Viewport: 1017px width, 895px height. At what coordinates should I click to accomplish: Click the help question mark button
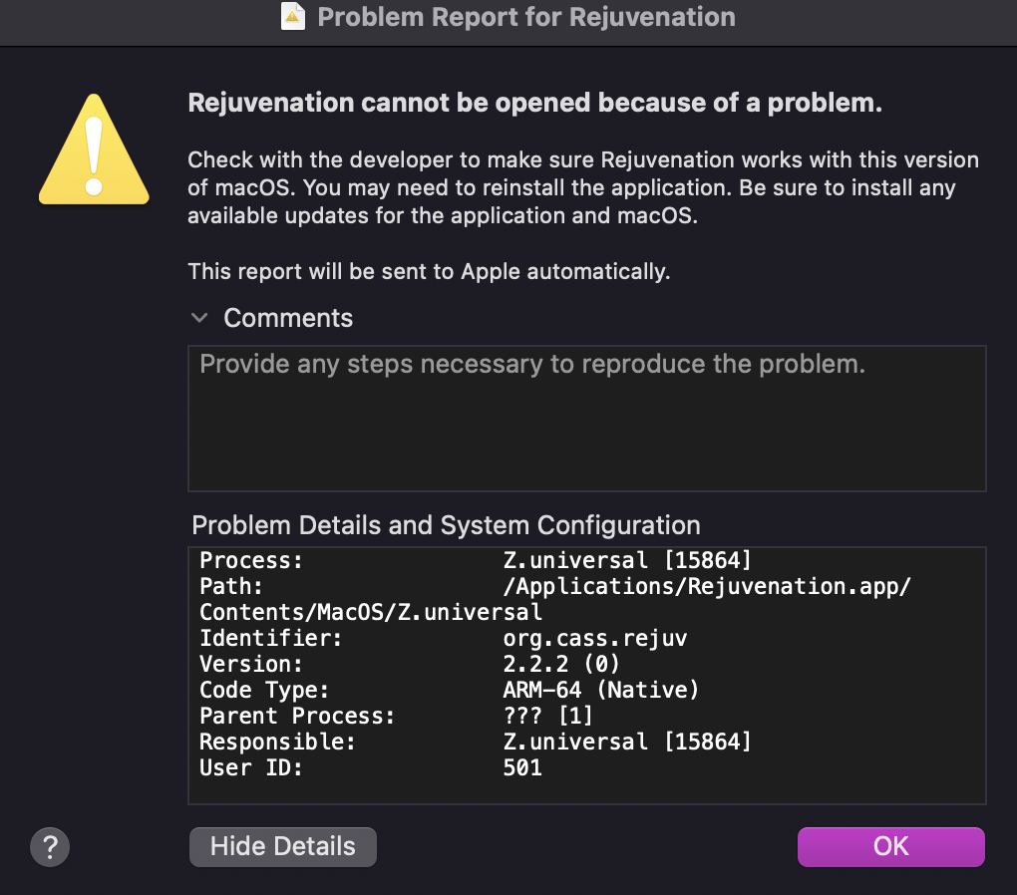49,846
